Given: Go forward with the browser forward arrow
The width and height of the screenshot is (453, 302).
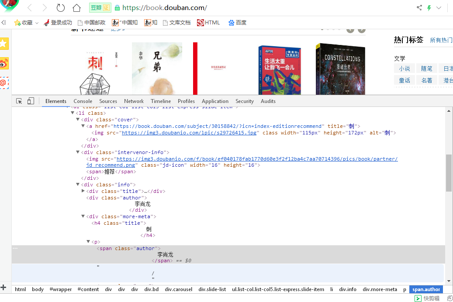Looking at the screenshot, I should [x=44, y=8].
